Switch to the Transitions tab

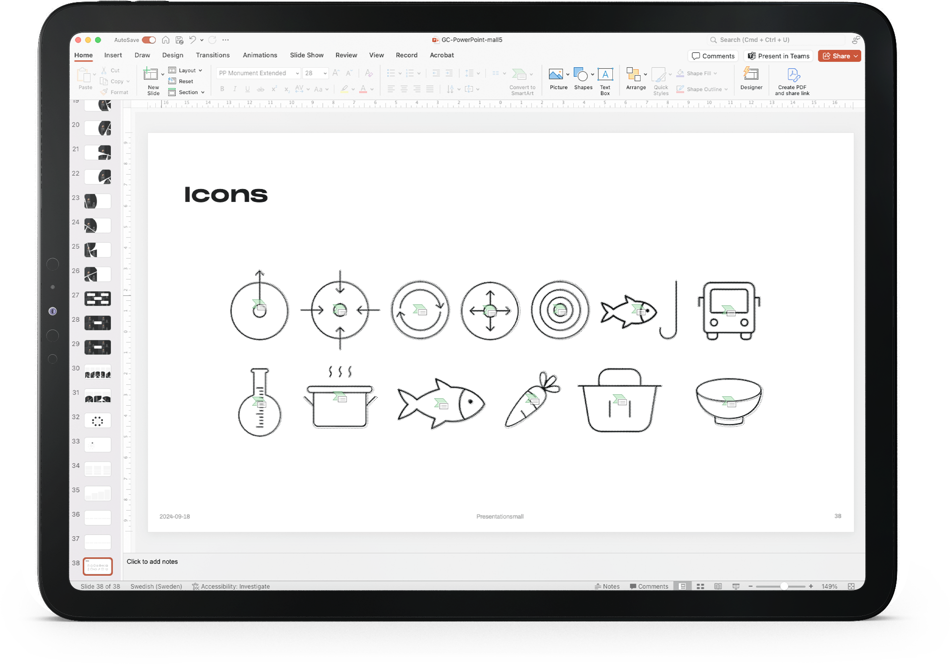point(213,55)
